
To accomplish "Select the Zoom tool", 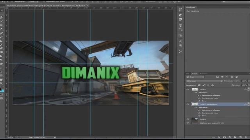I will (2, 83).
